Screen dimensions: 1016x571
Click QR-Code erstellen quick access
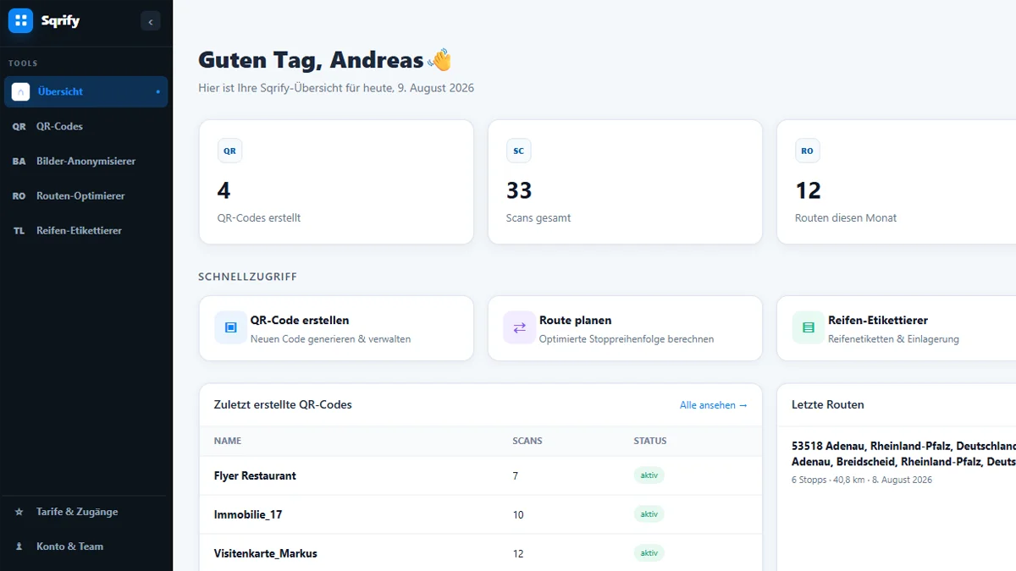pos(336,328)
